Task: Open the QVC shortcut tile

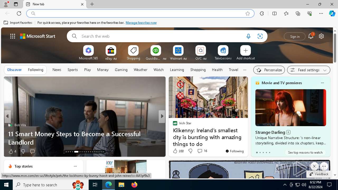Action: 201,53
